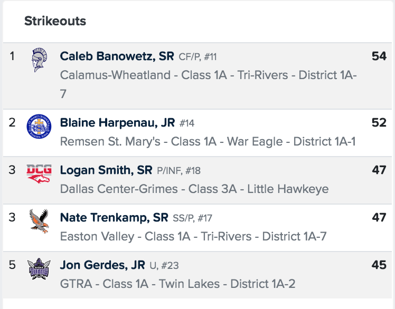Click Blaine Harpenau's 52 strikeouts value
The width and height of the screenshot is (395, 309).
(x=379, y=123)
